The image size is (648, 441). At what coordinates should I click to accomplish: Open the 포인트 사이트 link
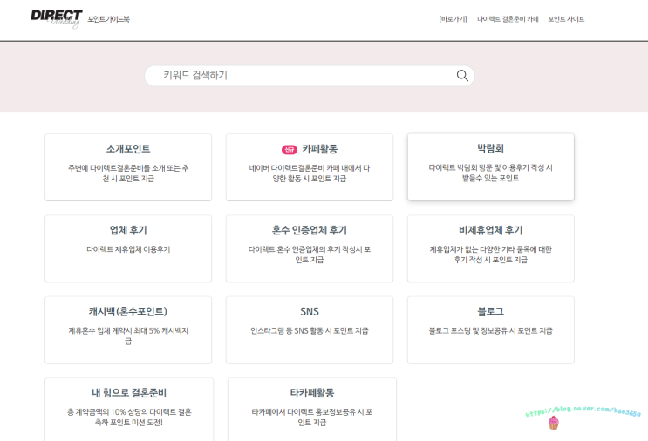tap(566, 19)
